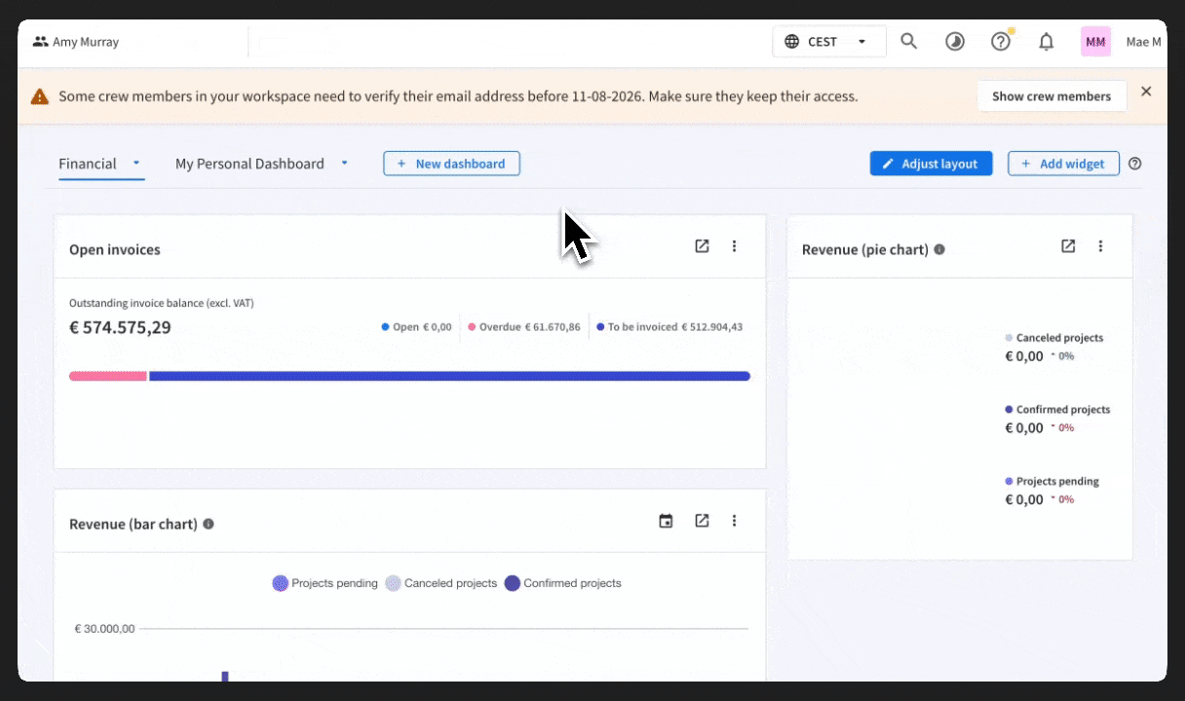This screenshot has height=701, width=1185.
Task: Click the Overdue € 61.670,86 legend item
Action: [x=524, y=327]
